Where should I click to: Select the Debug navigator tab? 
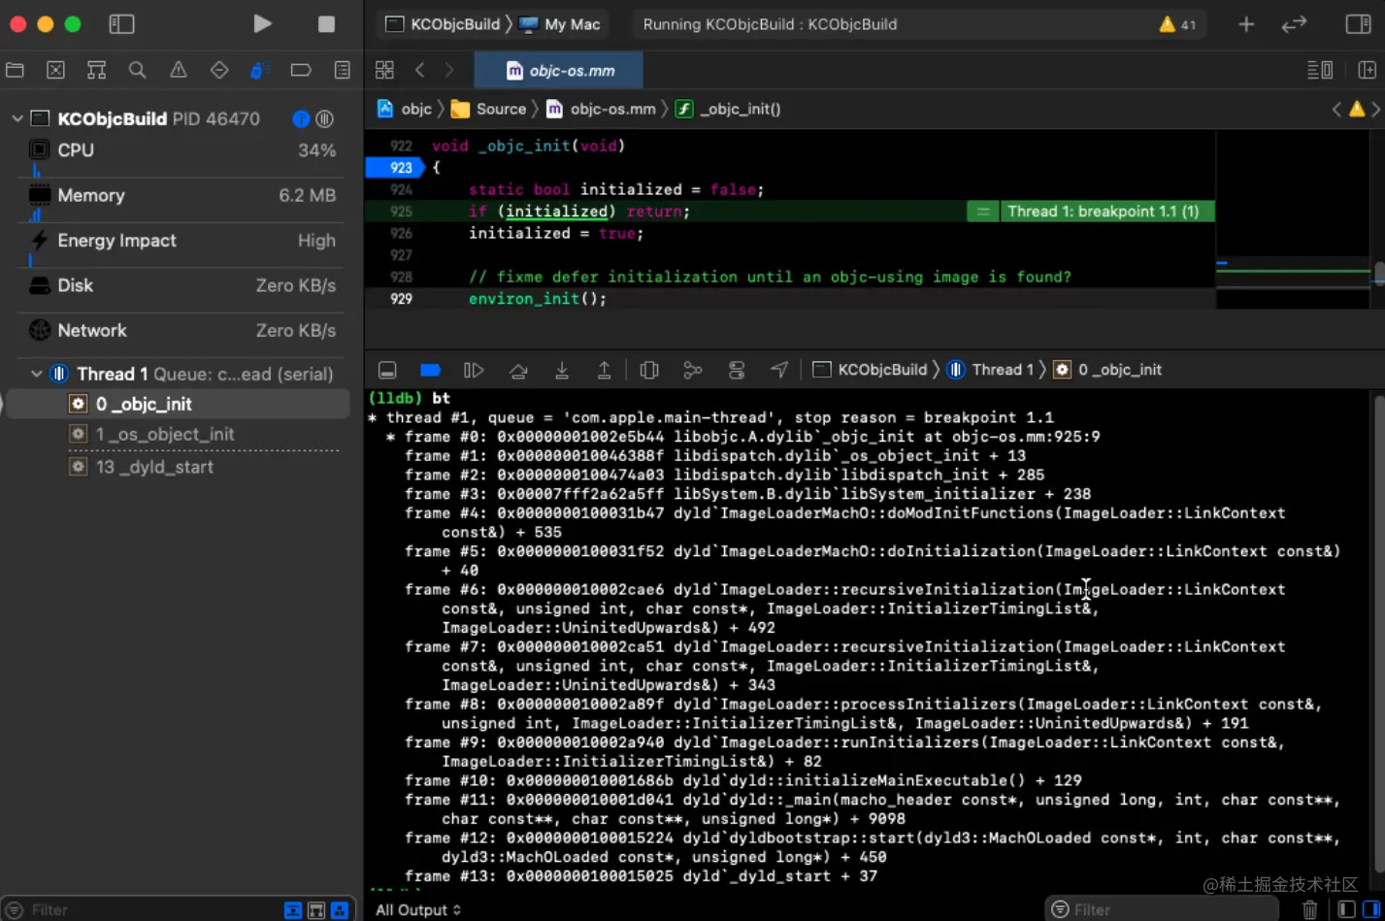[x=259, y=70]
